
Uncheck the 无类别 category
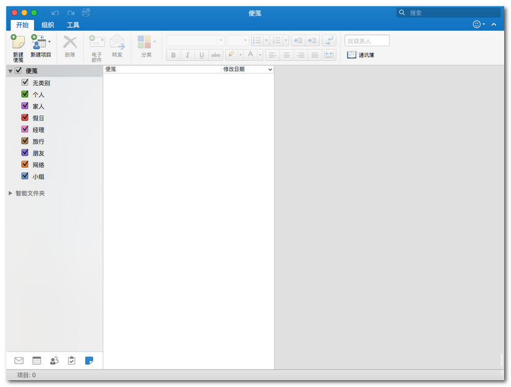coord(25,82)
